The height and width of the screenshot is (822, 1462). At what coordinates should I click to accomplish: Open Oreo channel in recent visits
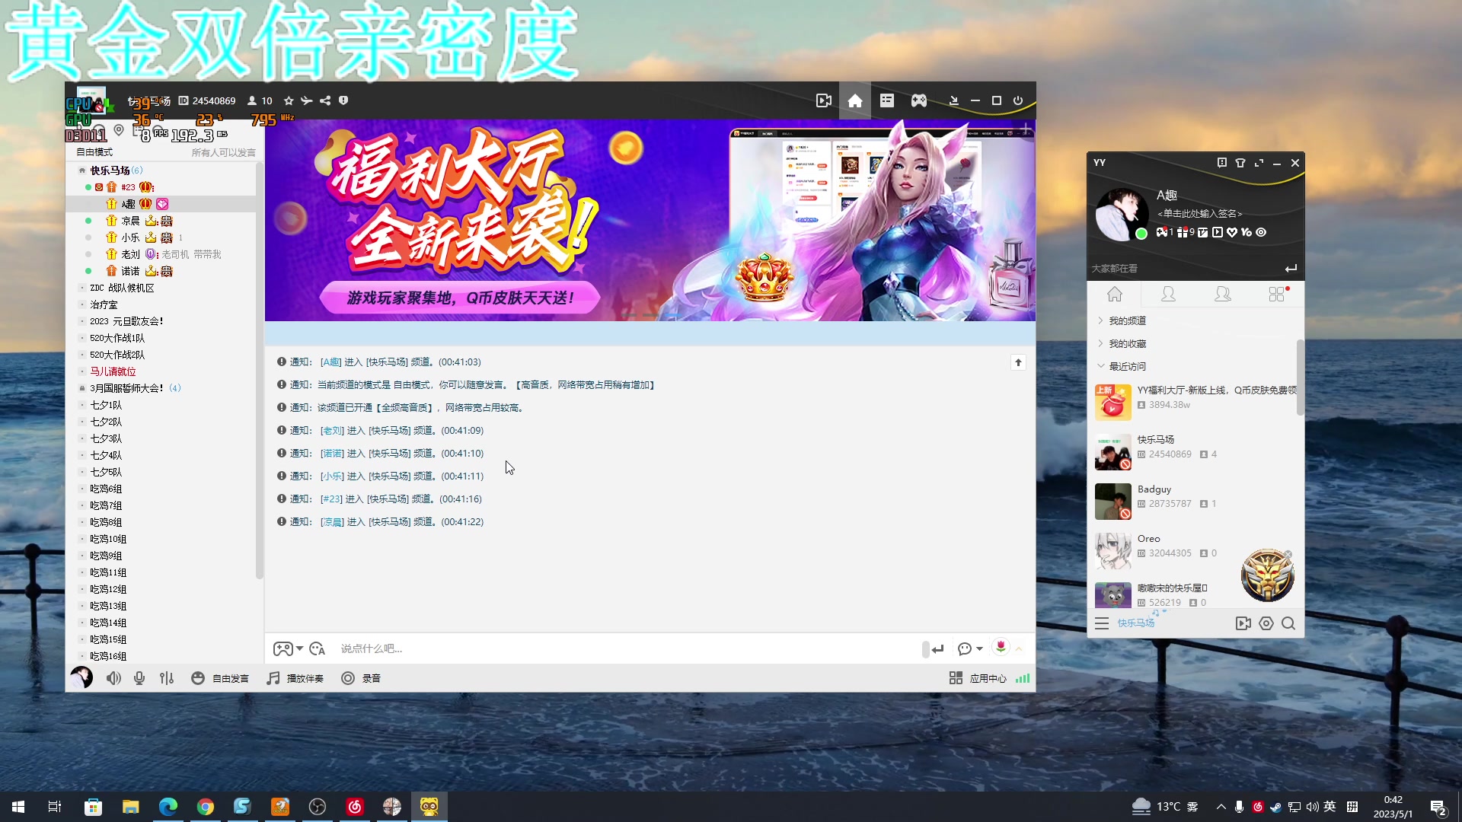(x=1192, y=550)
